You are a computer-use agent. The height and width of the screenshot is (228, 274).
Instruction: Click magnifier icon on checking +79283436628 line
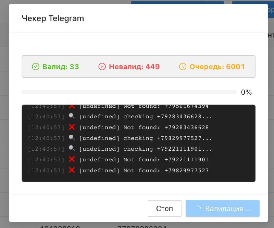tap(72, 116)
